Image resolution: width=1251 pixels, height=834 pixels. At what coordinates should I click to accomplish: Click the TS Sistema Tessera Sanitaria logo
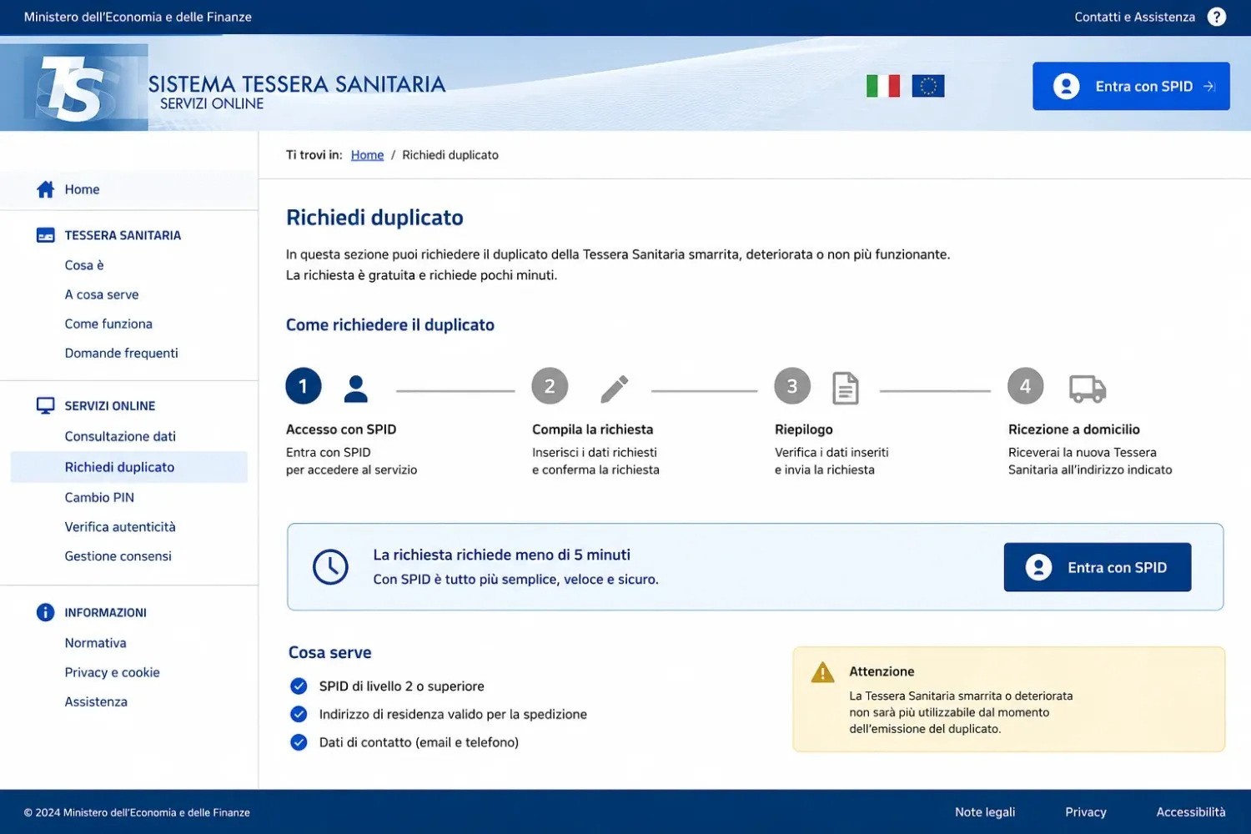tap(74, 88)
